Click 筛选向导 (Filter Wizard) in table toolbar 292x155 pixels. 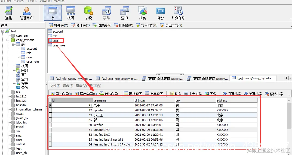(x=109, y=94)
